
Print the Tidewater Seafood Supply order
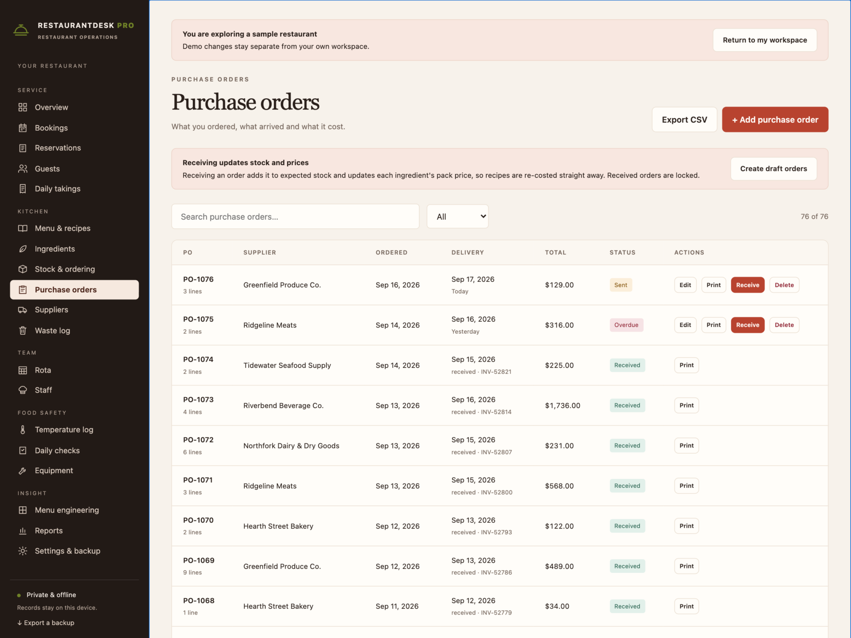point(687,366)
